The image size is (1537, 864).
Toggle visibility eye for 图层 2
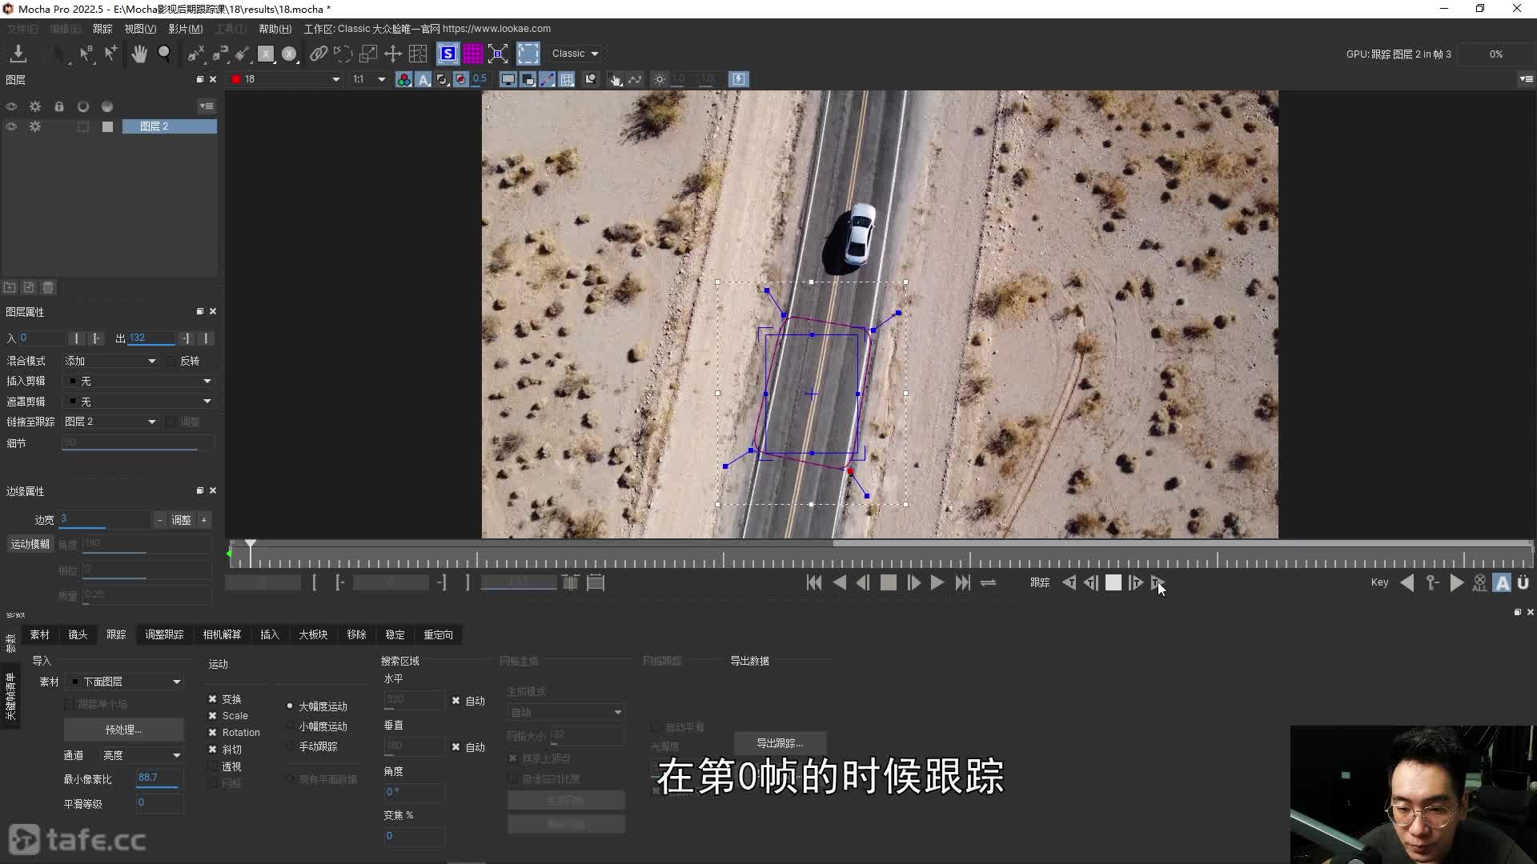pos(11,126)
